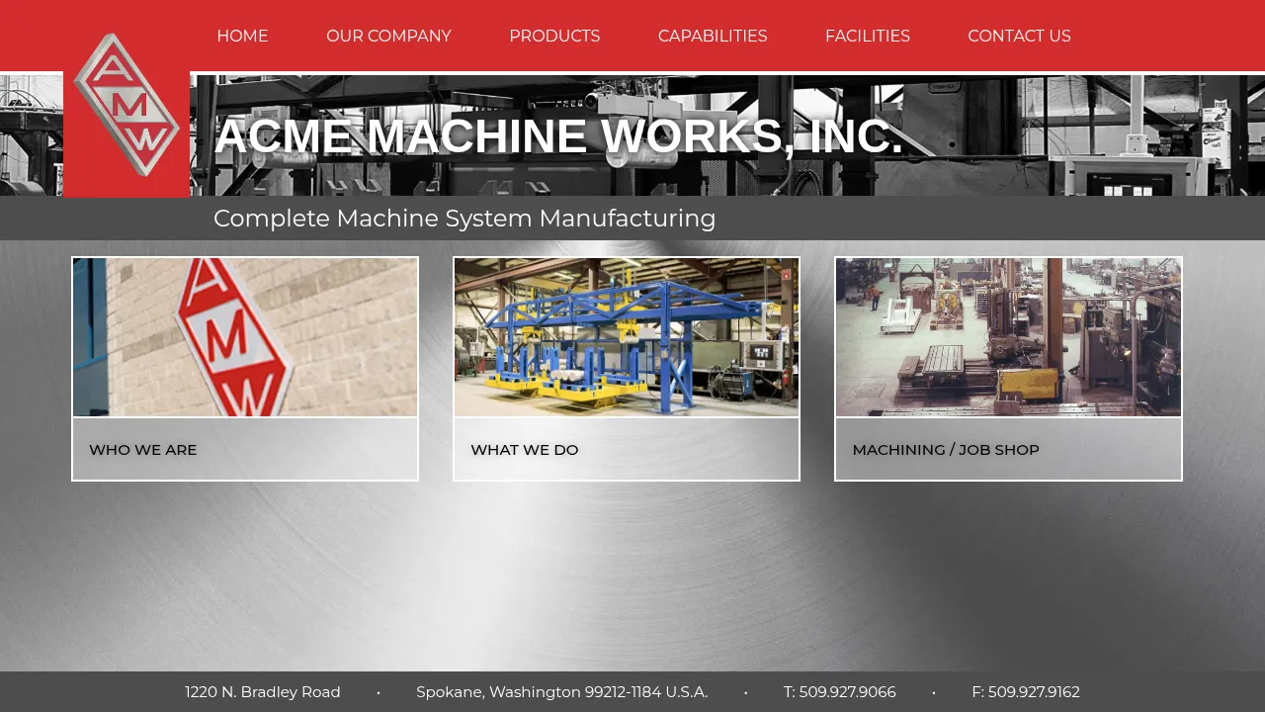1265x712 pixels.
Task: Open the HOME navigation menu item
Action: 242,37
